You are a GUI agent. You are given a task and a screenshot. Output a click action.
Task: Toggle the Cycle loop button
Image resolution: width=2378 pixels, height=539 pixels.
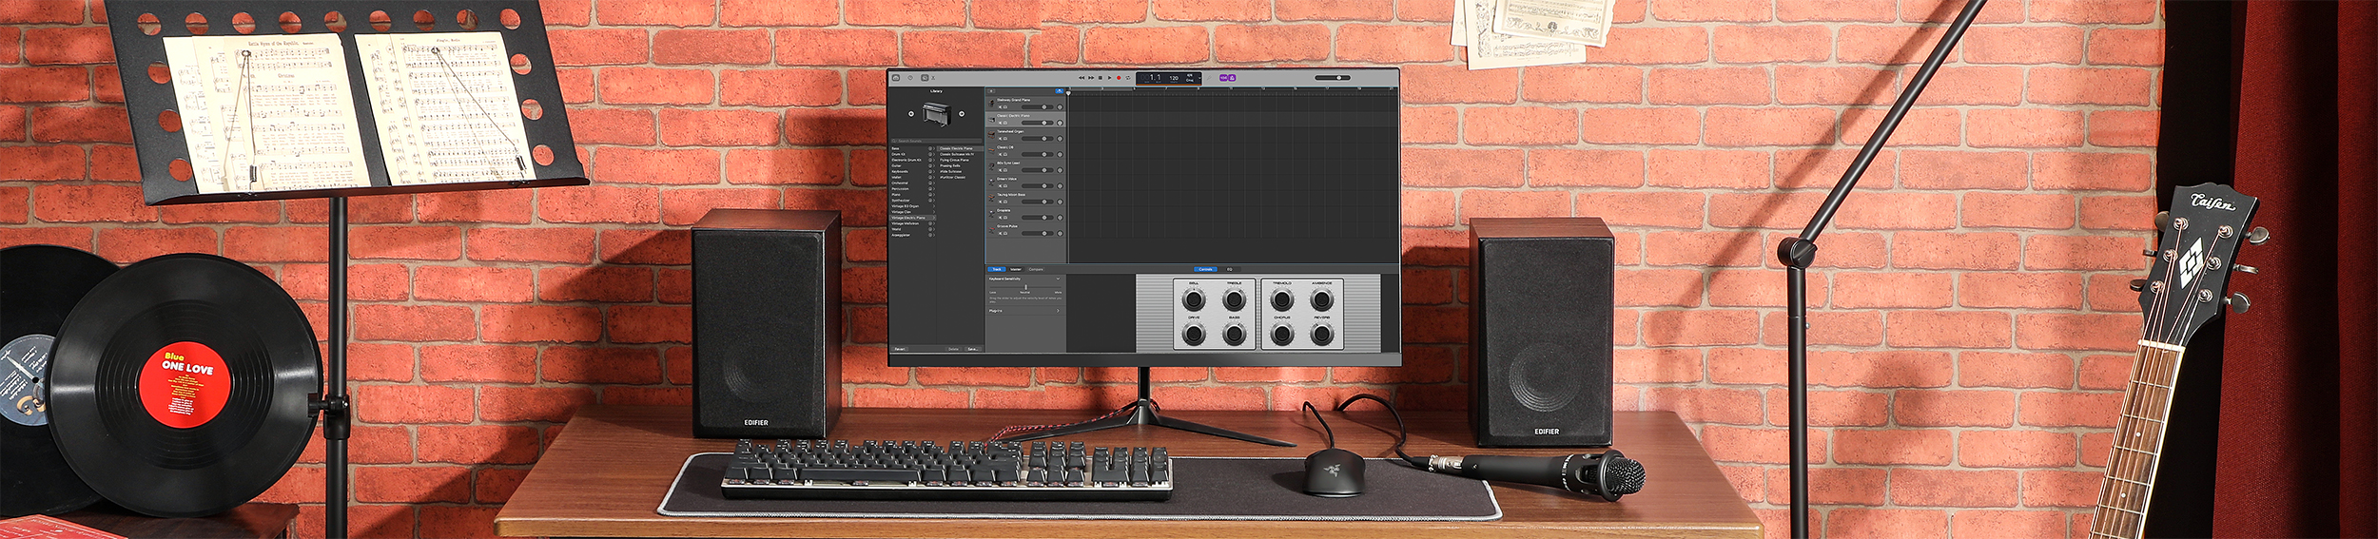pyautogui.click(x=1128, y=78)
